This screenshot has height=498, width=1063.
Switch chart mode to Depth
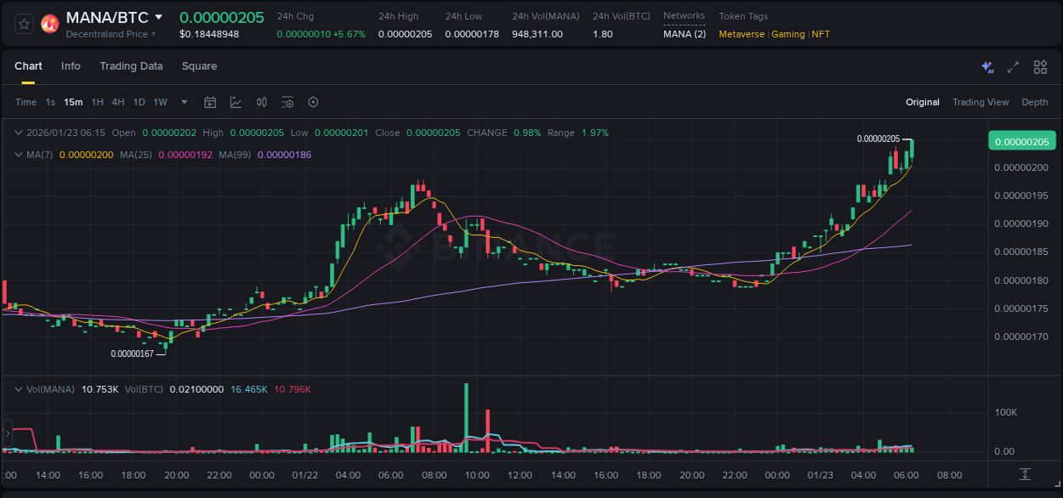point(1034,102)
